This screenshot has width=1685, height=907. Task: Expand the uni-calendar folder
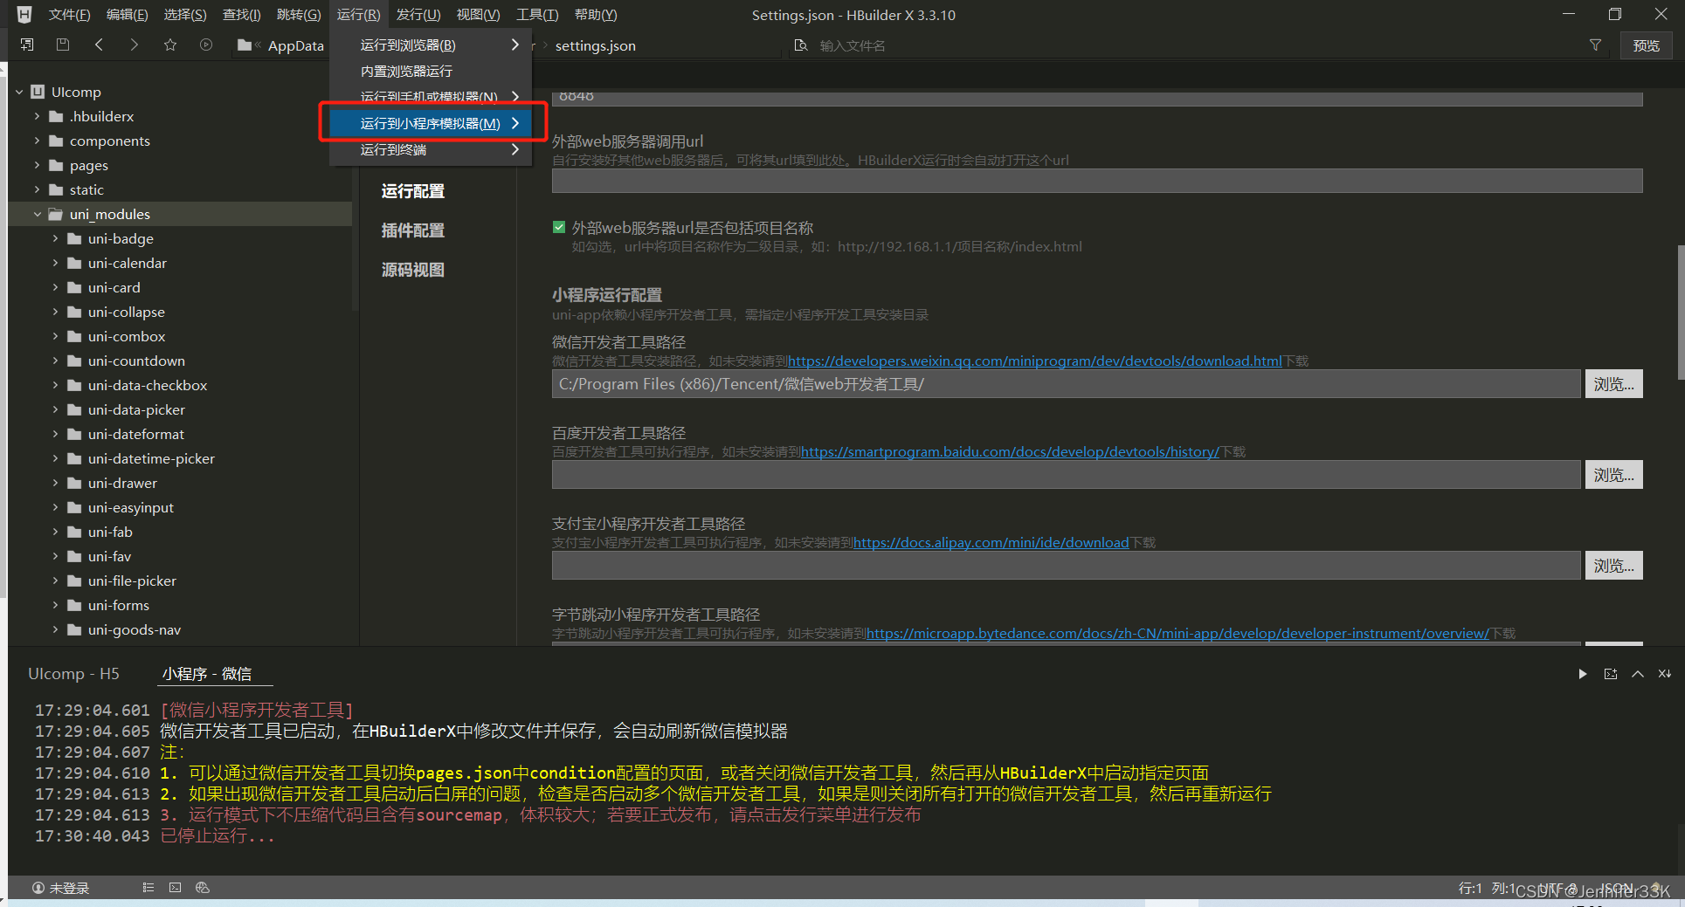[55, 263]
